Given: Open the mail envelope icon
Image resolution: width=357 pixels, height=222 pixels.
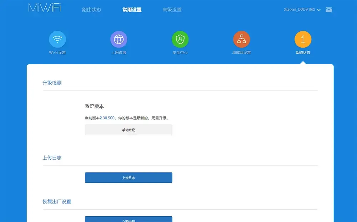Looking at the screenshot, I should (329, 10).
